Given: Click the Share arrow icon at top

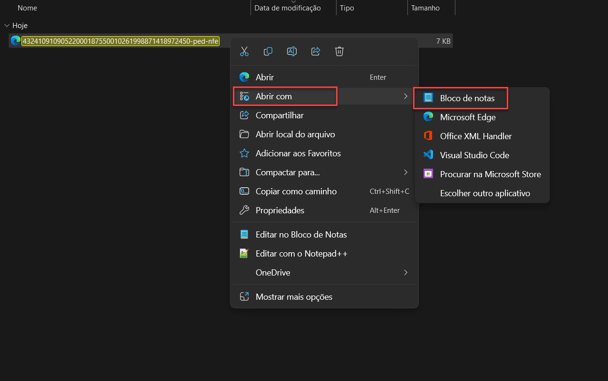Looking at the screenshot, I should (x=316, y=51).
